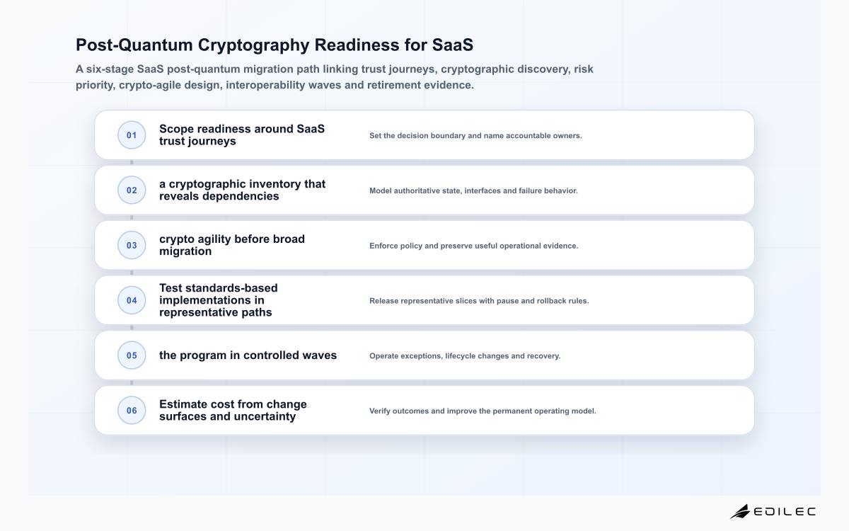Select the 03 step circle

pos(132,246)
